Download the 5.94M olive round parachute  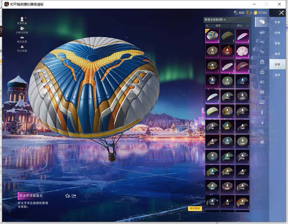[x=242, y=142]
